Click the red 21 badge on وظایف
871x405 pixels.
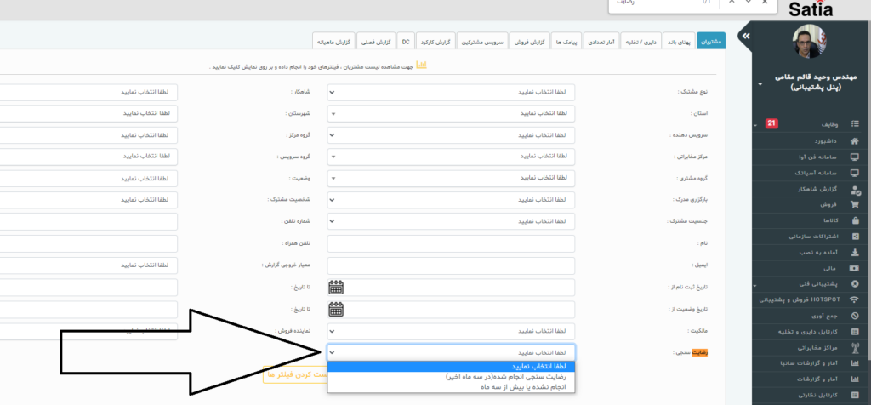coord(771,123)
